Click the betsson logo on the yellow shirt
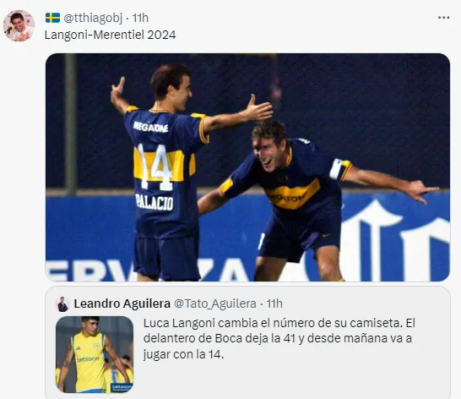The height and width of the screenshot is (399, 461). (x=88, y=359)
